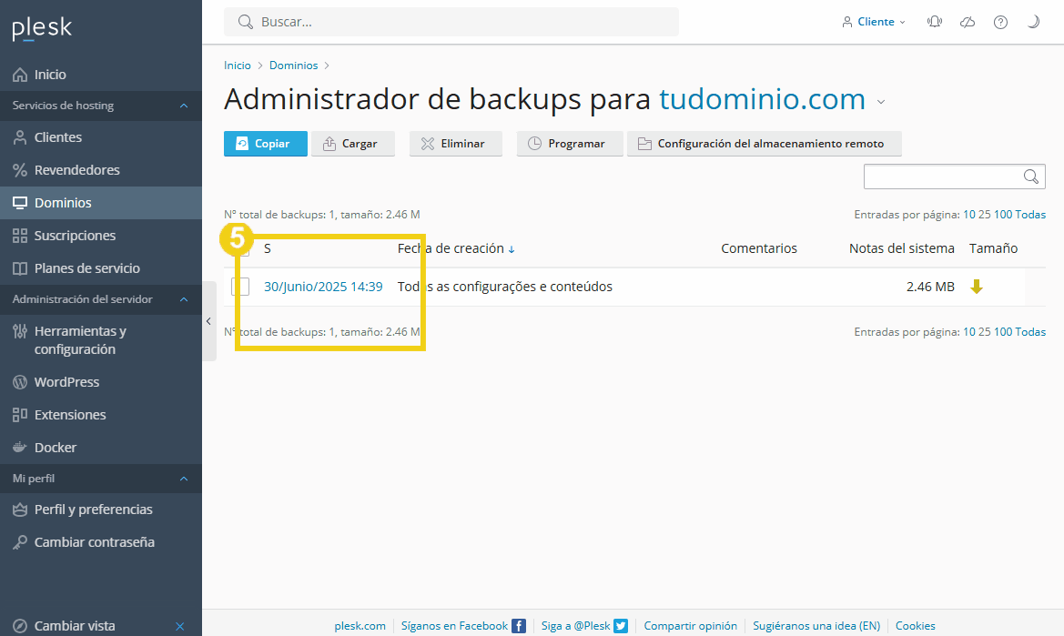
Task: Show Todas entries per page, bottom
Action: [x=1030, y=331]
